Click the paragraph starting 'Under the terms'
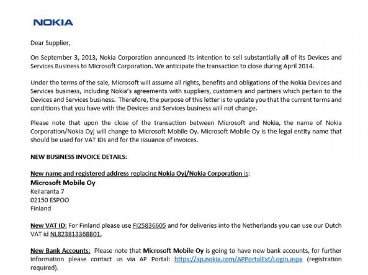Image resolution: width=368 pixels, height=275 pixels. coord(186,95)
